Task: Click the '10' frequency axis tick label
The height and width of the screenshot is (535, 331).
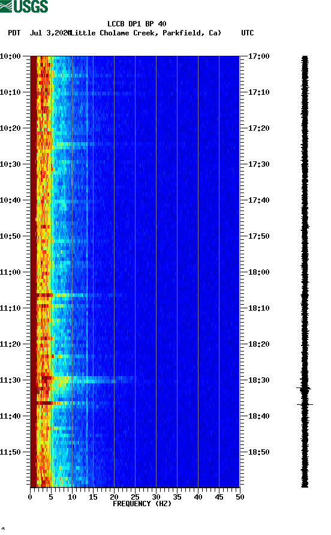Action: (72, 497)
